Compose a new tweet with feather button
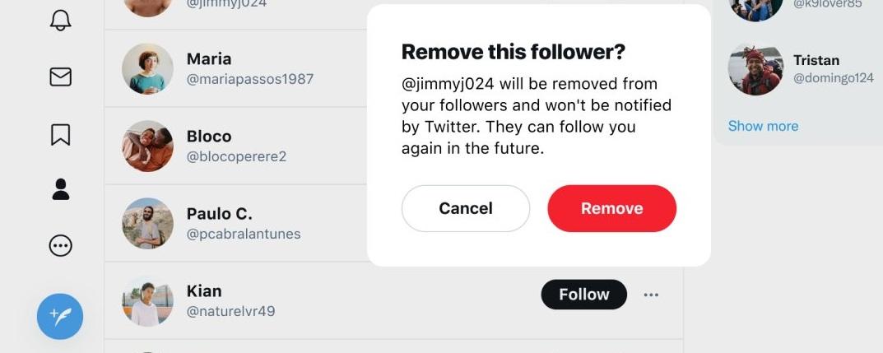This screenshot has height=353, width=883. click(60, 316)
